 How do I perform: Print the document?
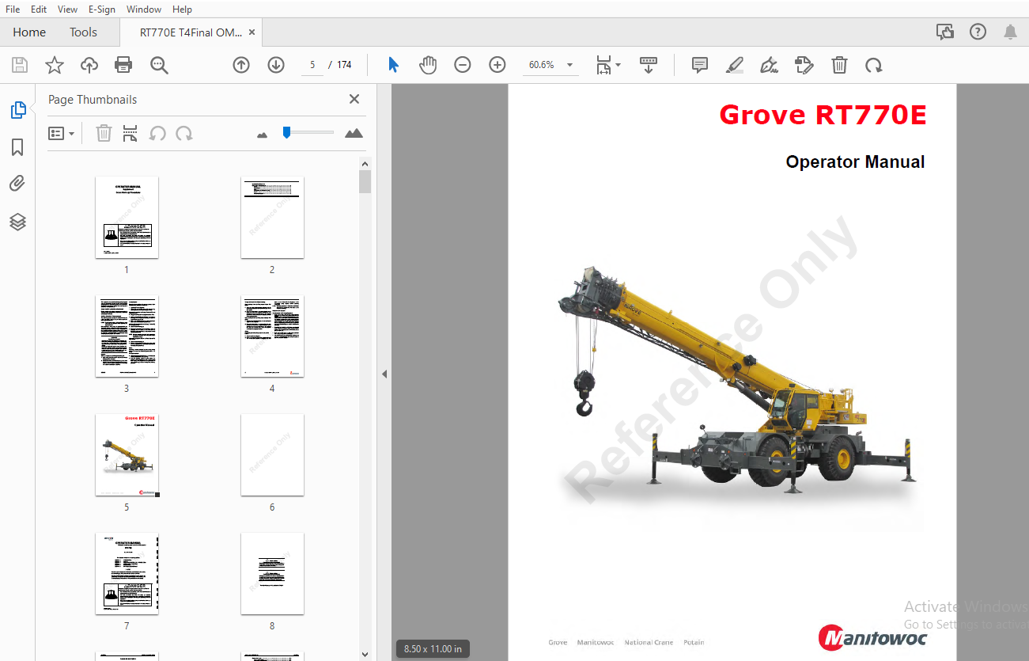click(x=123, y=65)
